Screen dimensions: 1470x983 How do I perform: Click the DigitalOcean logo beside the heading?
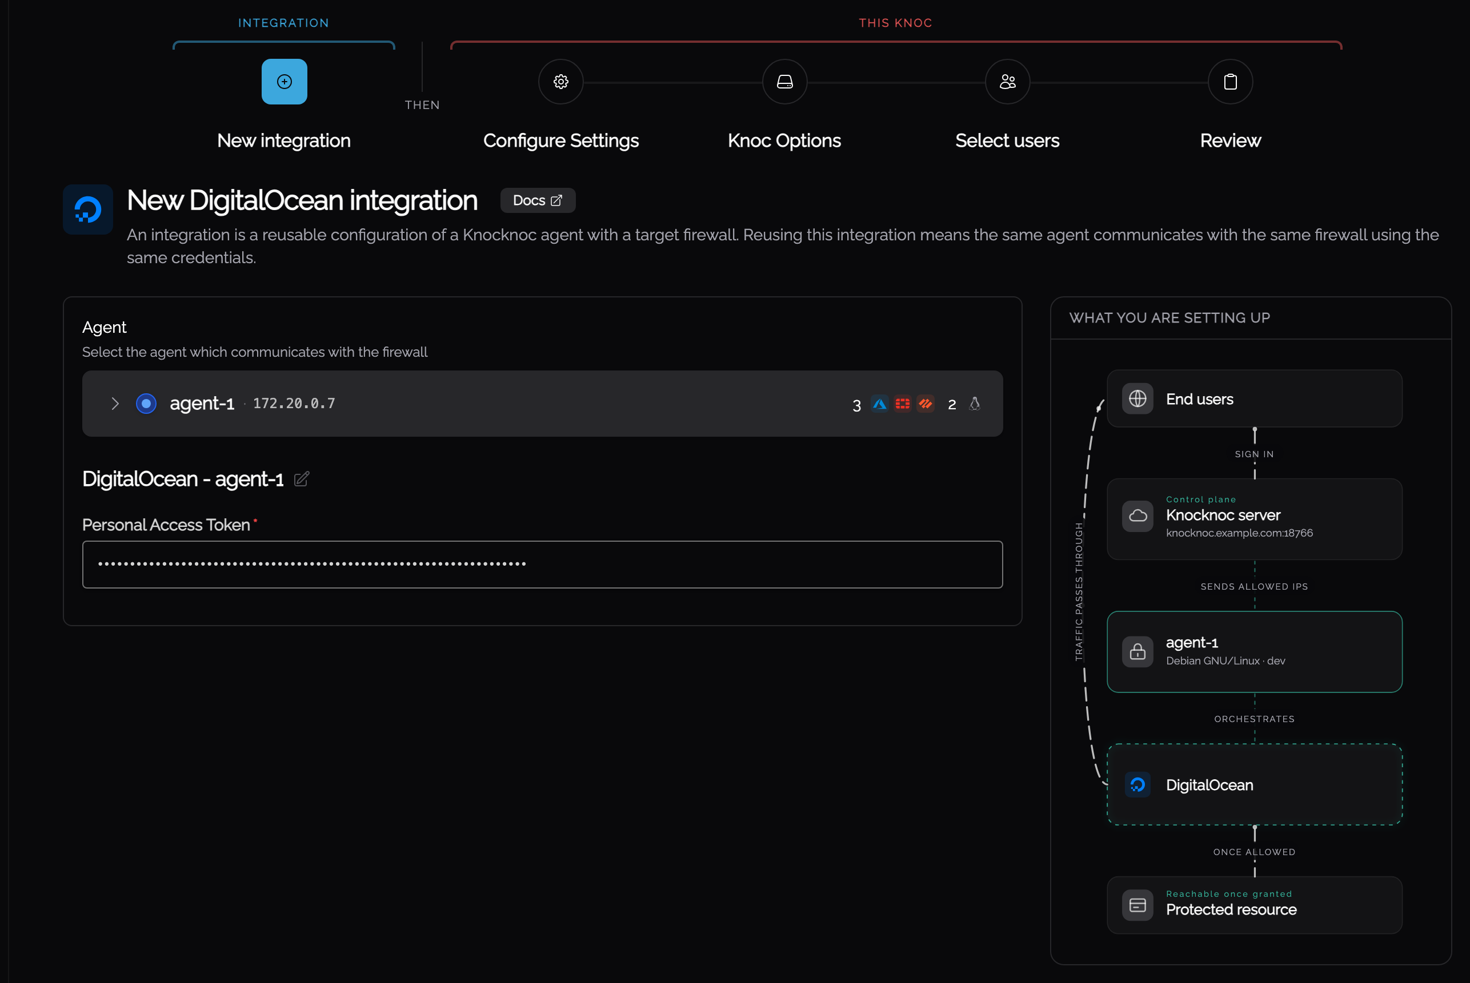88,210
